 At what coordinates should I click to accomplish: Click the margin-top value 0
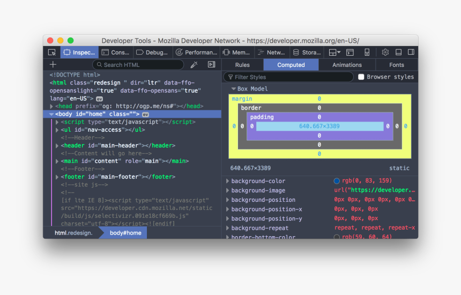point(319,99)
